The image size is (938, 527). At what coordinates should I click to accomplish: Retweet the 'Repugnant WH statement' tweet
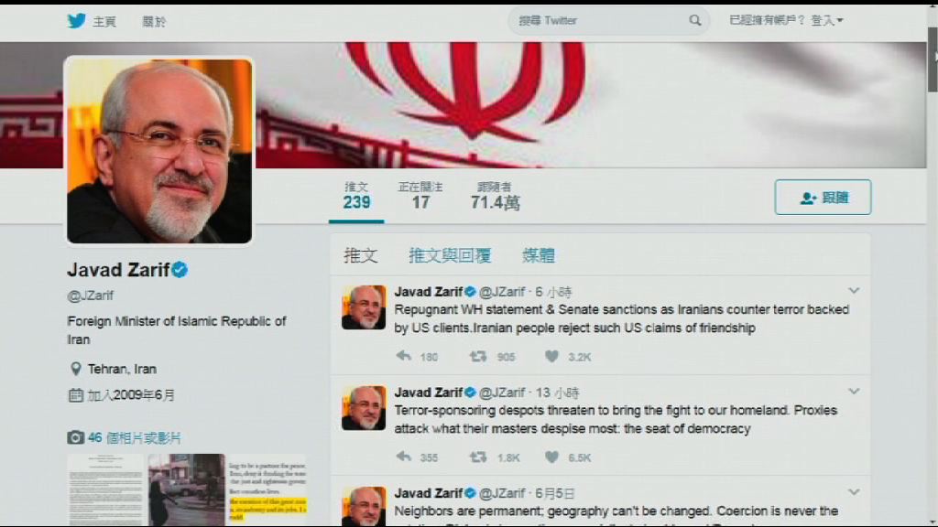(477, 356)
